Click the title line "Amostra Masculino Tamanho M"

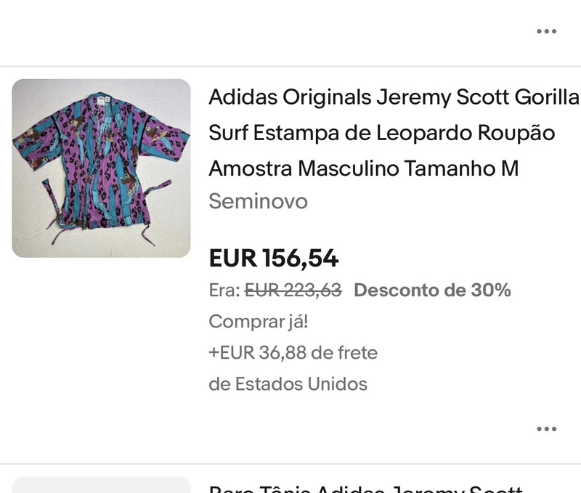pos(363,168)
